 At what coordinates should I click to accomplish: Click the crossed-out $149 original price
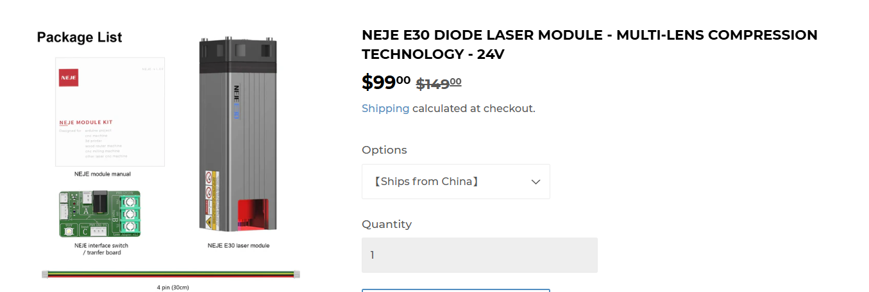[x=439, y=83]
